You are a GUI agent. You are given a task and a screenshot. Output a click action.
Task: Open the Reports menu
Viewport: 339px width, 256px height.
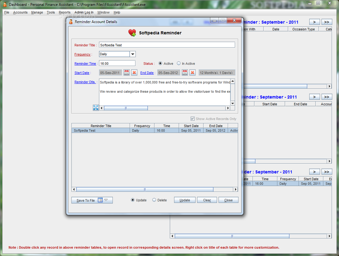click(x=65, y=12)
